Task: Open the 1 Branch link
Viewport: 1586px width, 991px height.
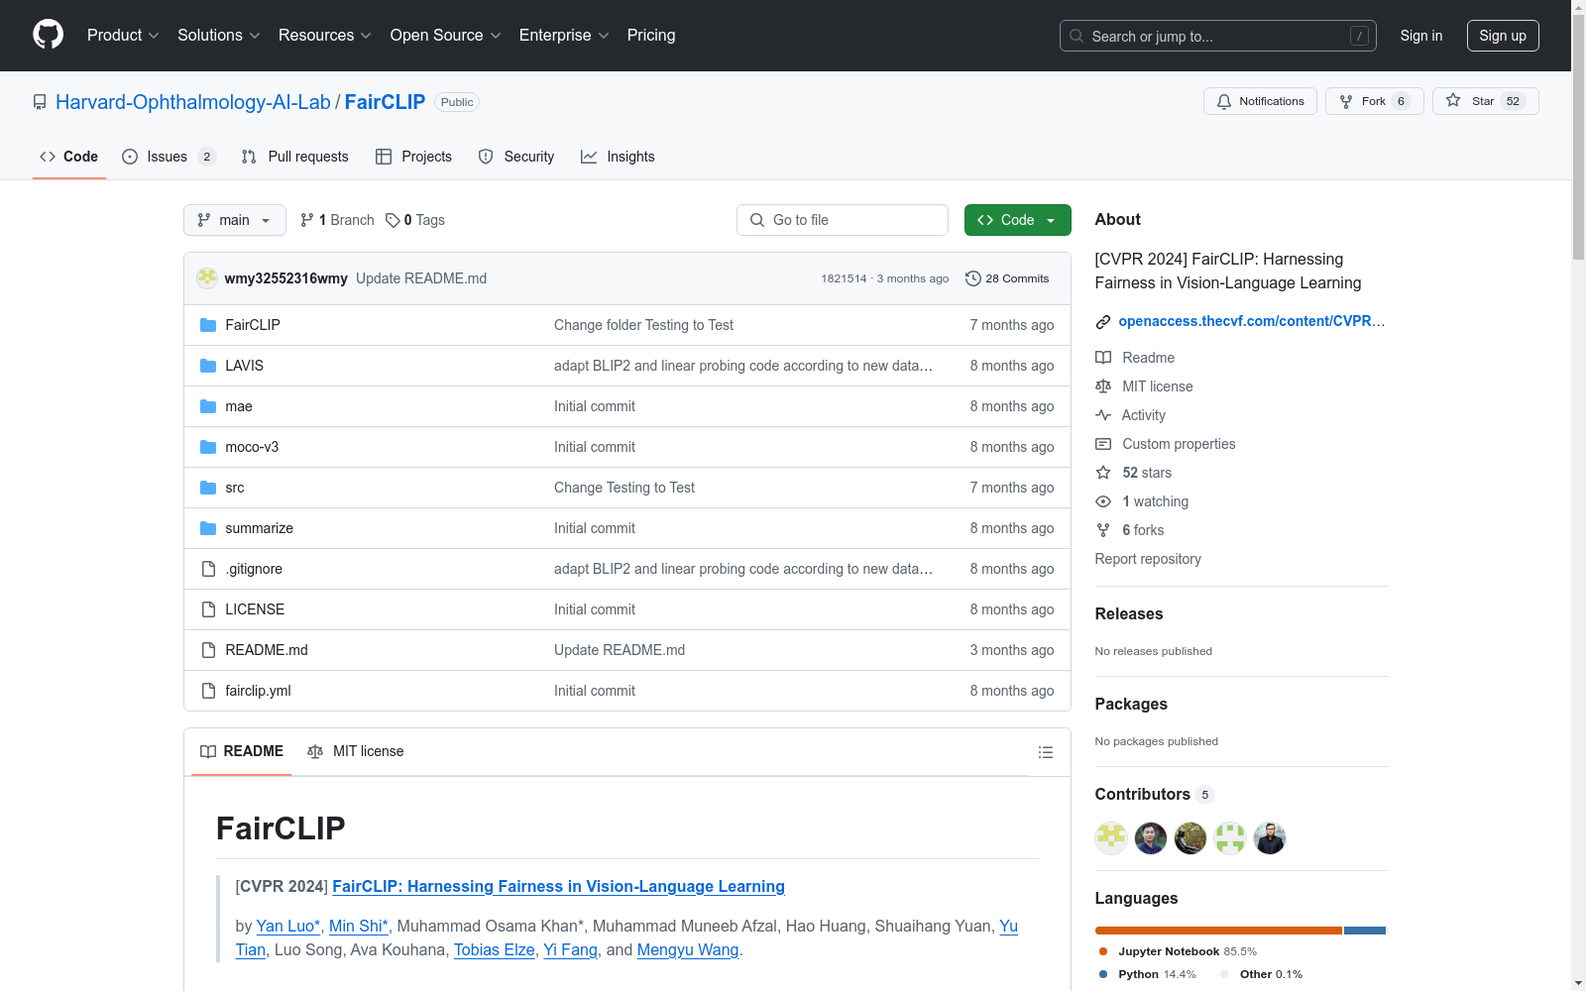Action: pyautogui.click(x=337, y=220)
